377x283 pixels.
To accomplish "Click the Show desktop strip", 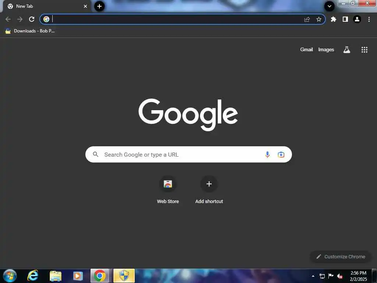I will (x=374, y=276).
